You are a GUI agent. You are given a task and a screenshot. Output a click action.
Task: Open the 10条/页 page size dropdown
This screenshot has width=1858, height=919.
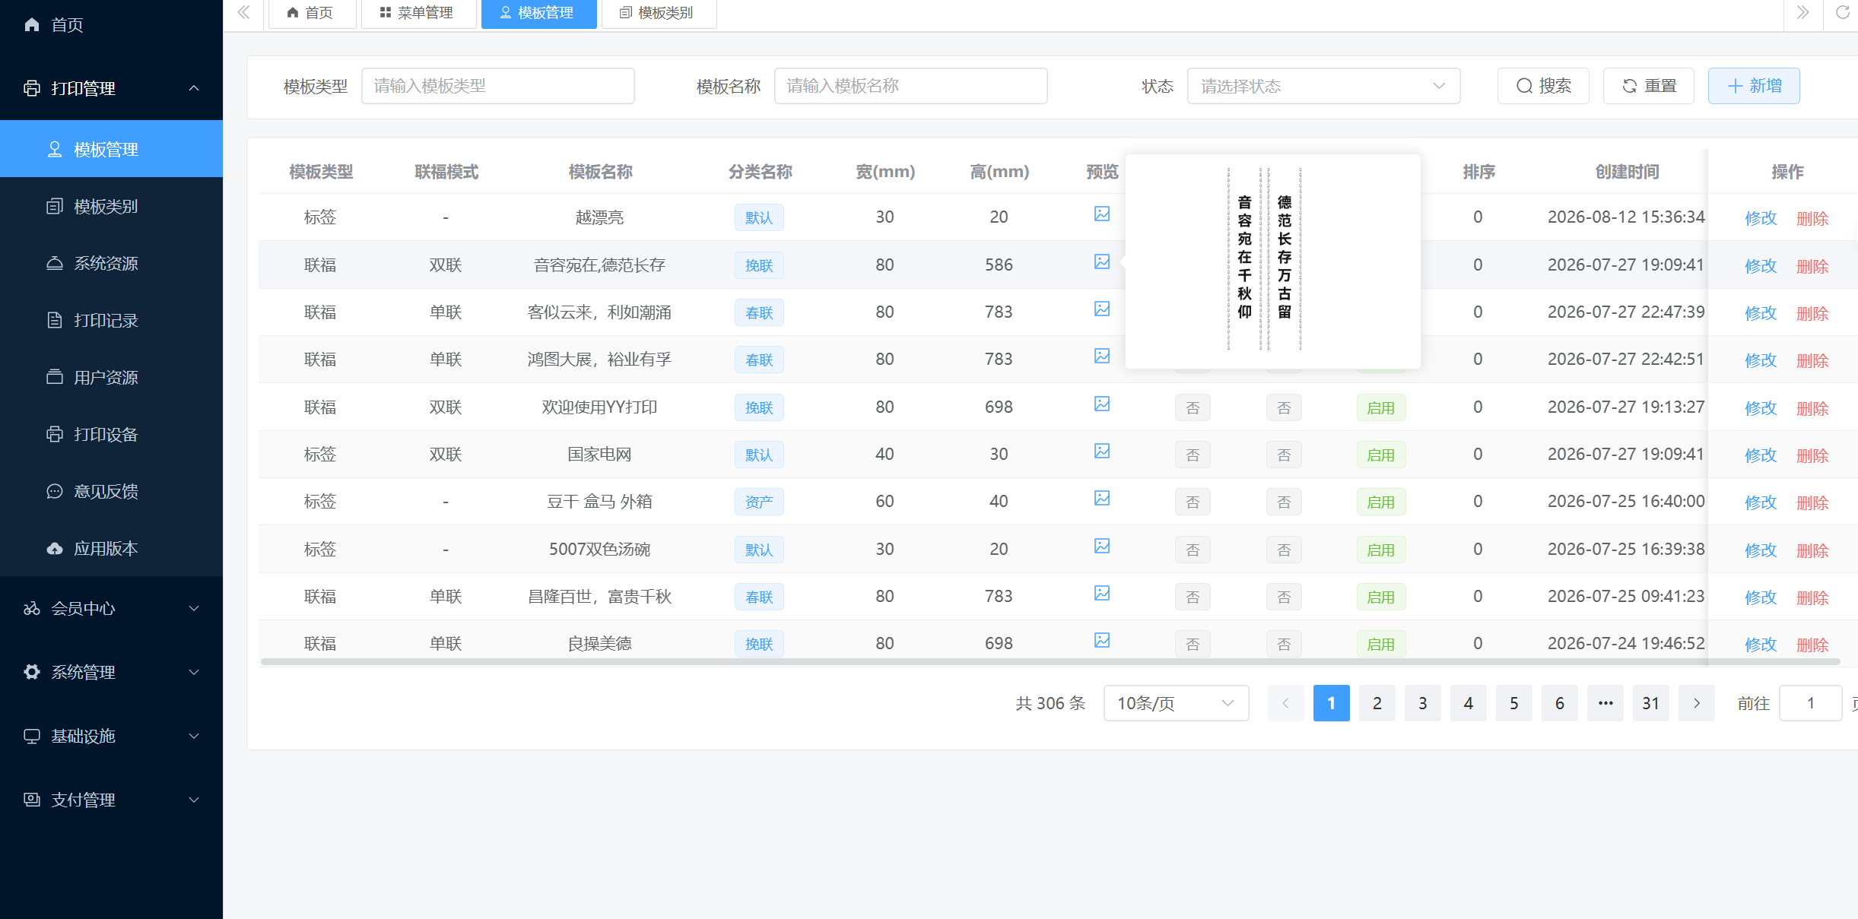1176,703
